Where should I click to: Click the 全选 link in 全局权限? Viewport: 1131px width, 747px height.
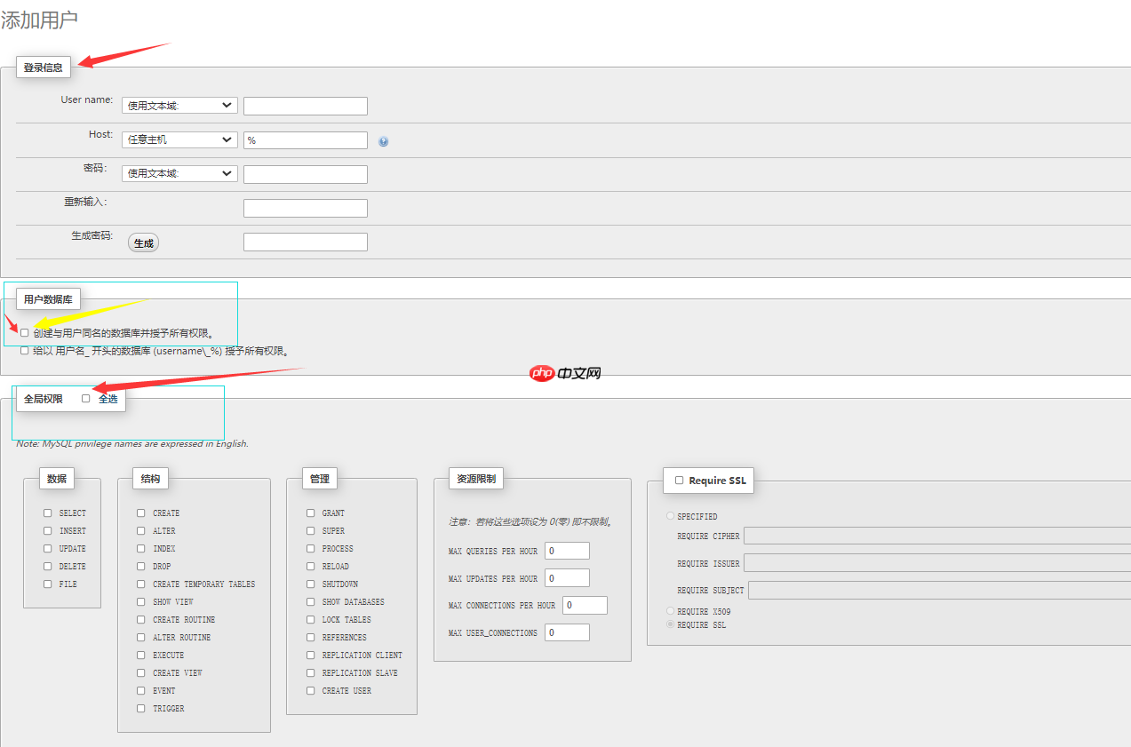click(108, 399)
